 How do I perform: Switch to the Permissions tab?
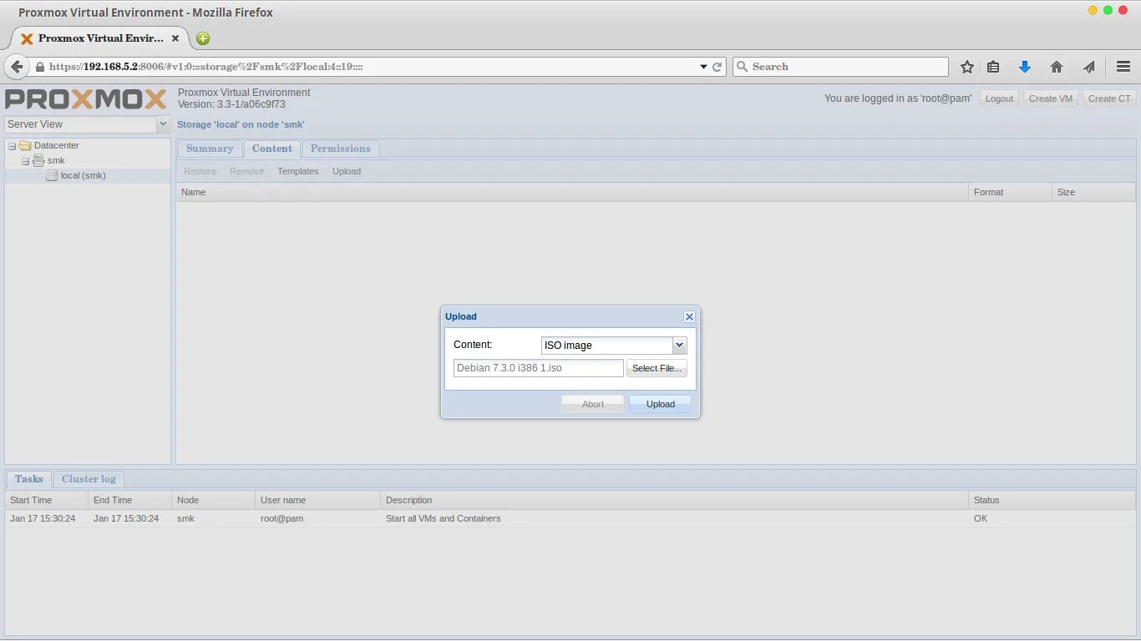341,149
